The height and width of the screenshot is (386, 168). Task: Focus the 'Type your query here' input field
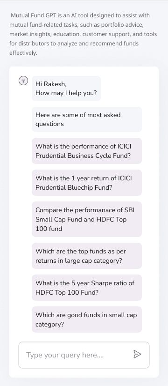pyautogui.click(x=84, y=355)
